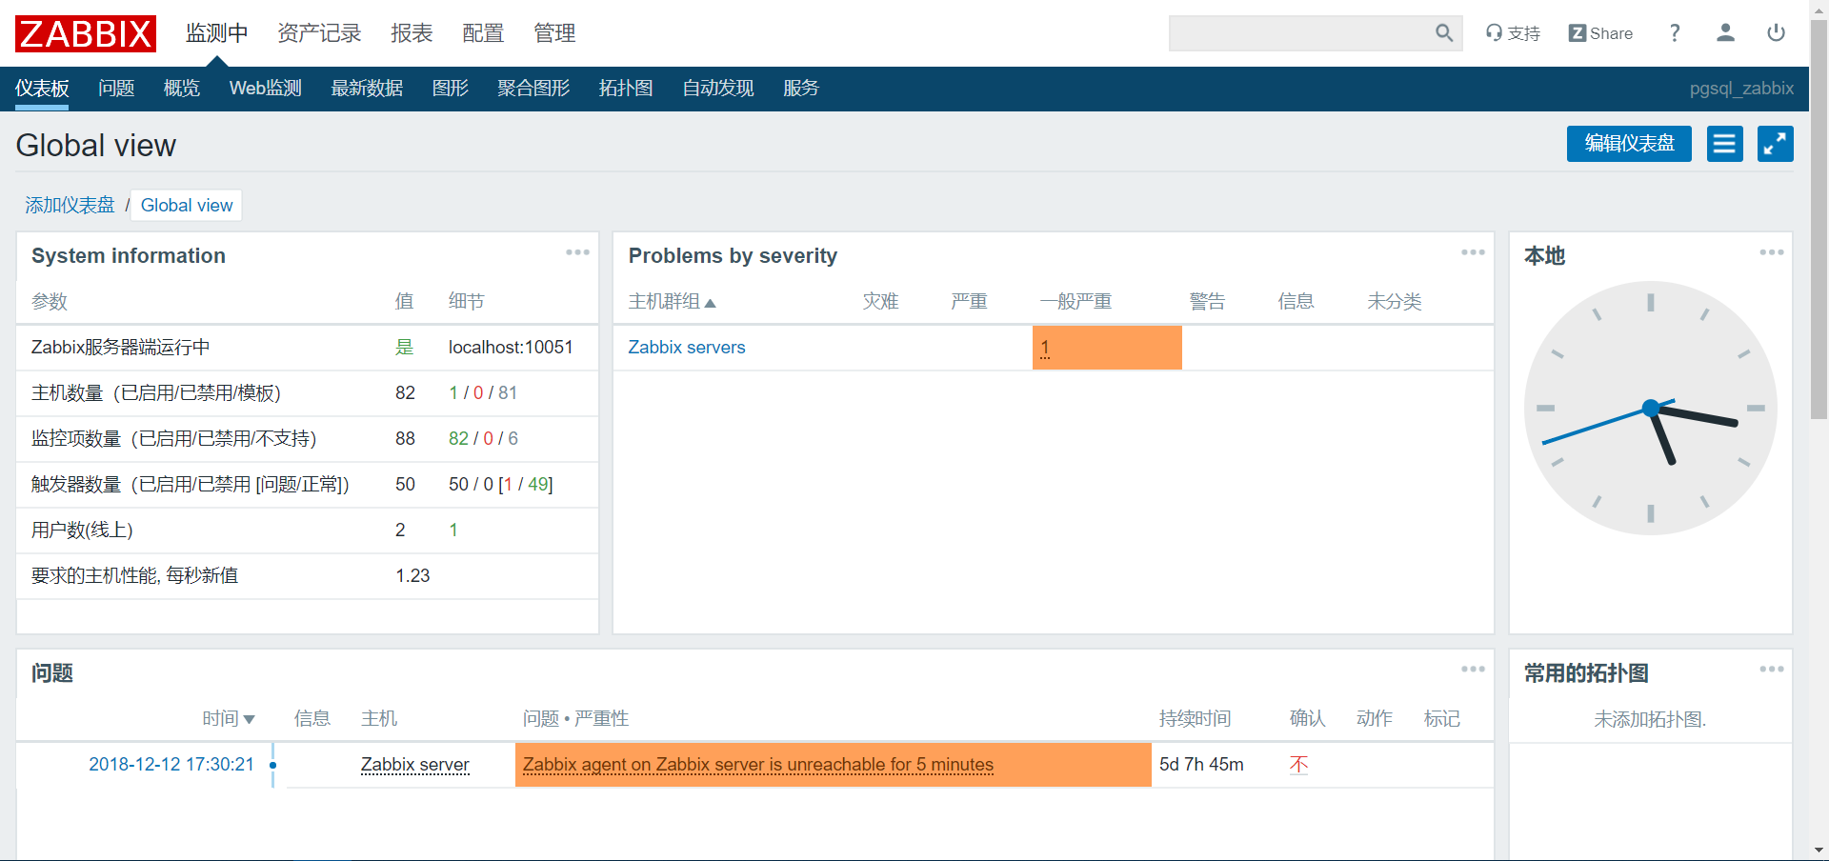Click the 1.23 performance value

(x=412, y=576)
